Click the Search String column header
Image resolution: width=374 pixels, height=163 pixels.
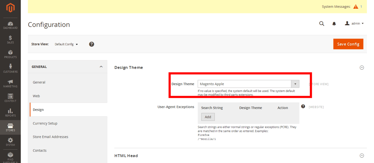tap(212, 108)
